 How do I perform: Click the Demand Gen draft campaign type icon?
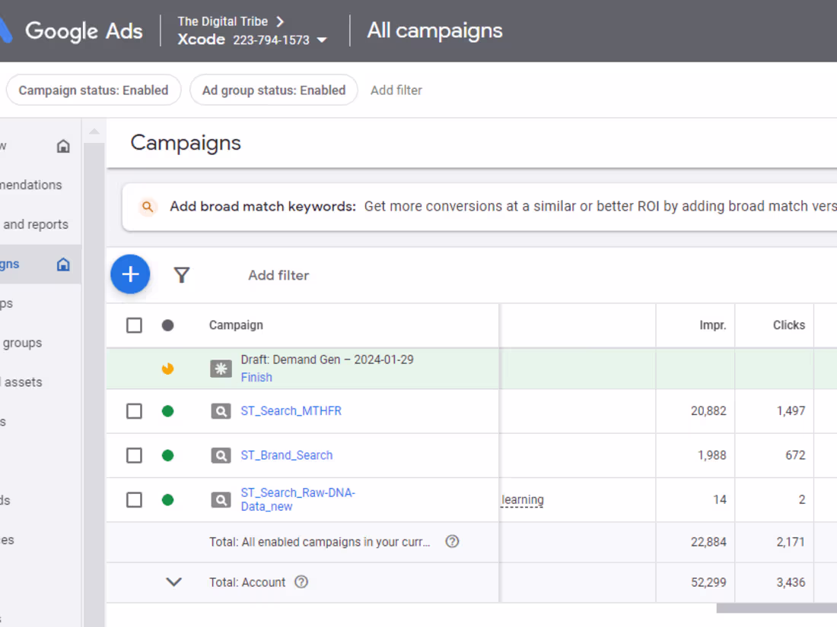[221, 369]
